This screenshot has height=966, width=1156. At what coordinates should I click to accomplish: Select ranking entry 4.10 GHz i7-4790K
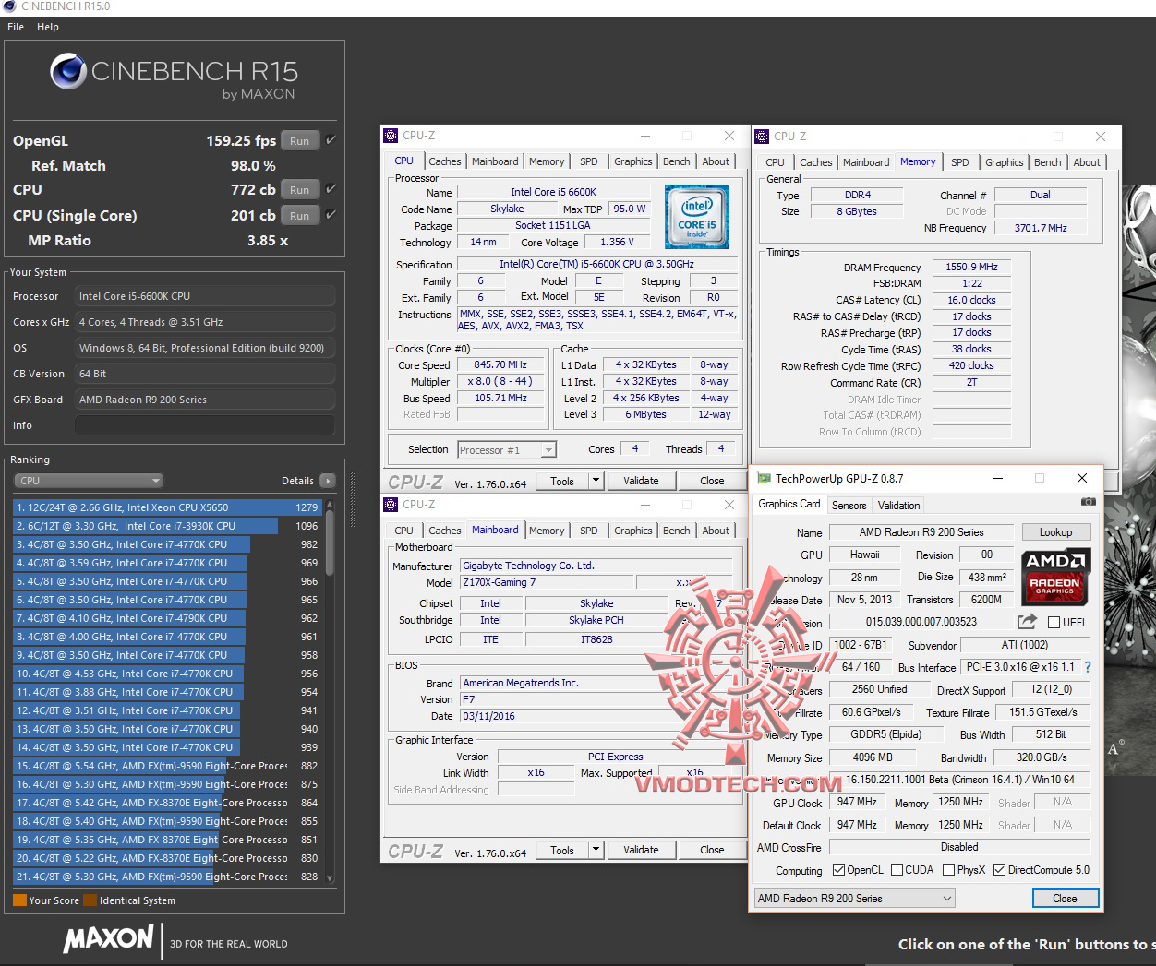[167, 618]
